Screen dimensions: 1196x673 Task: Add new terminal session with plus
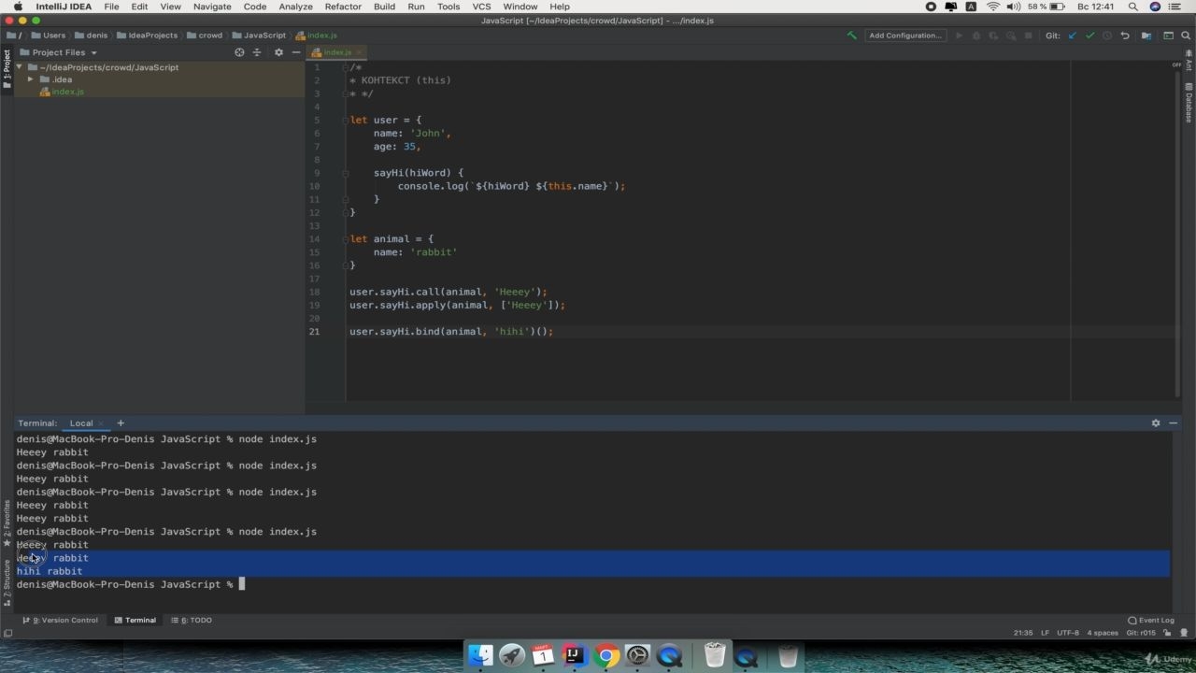click(121, 423)
